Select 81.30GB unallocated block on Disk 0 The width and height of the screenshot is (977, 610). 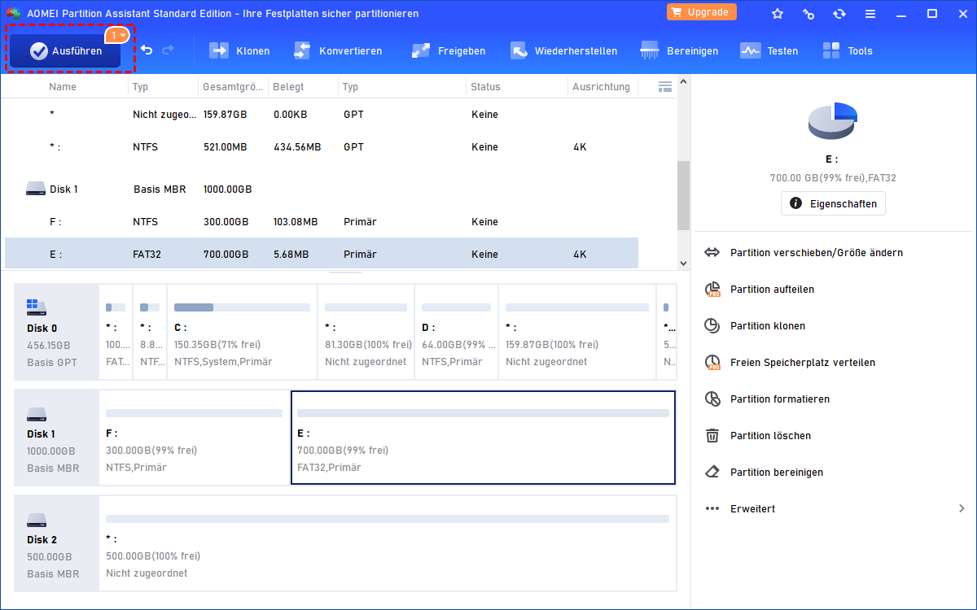[x=366, y=332]
